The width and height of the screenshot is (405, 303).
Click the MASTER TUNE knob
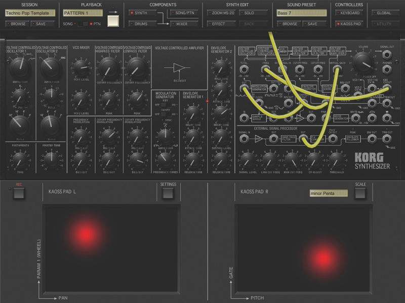point(51,159)
